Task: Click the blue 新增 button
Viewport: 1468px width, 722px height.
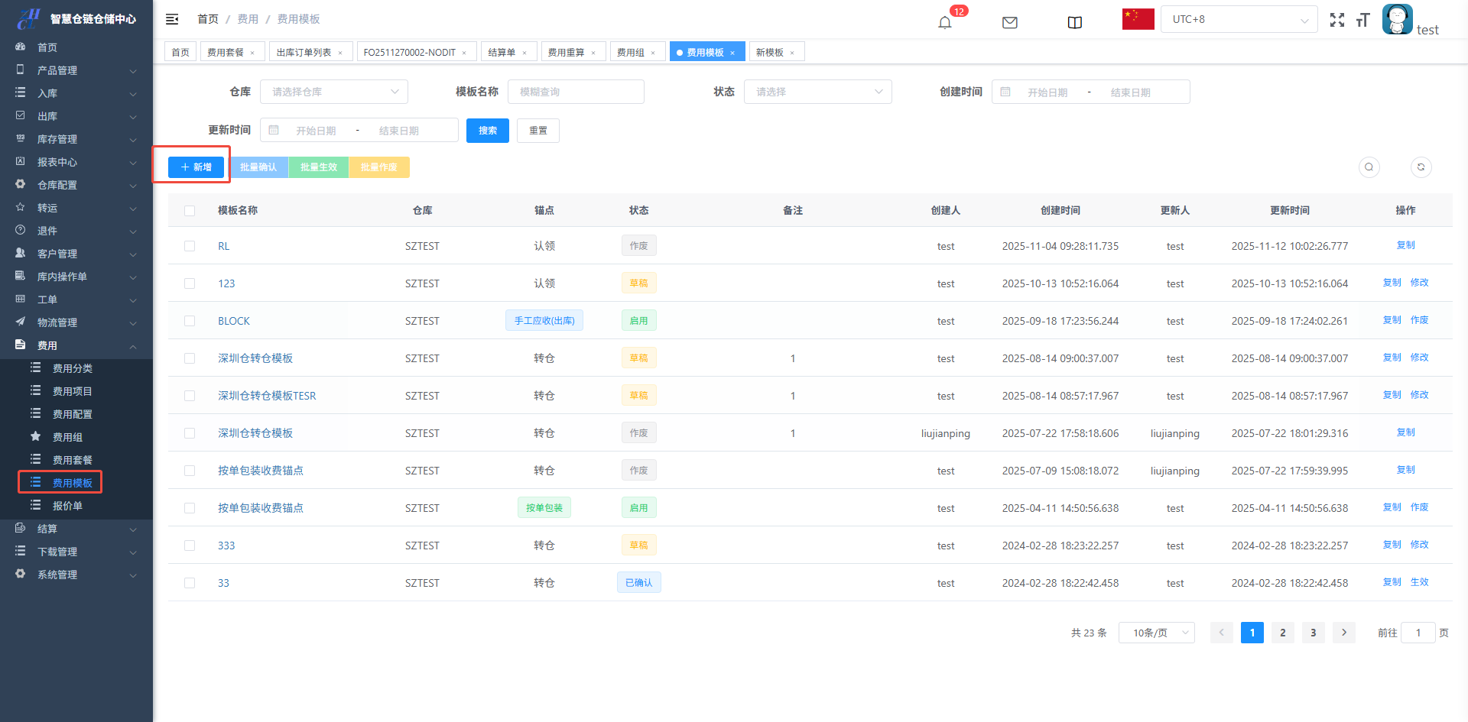Action: pyautogui.click(x=196, y=167)
